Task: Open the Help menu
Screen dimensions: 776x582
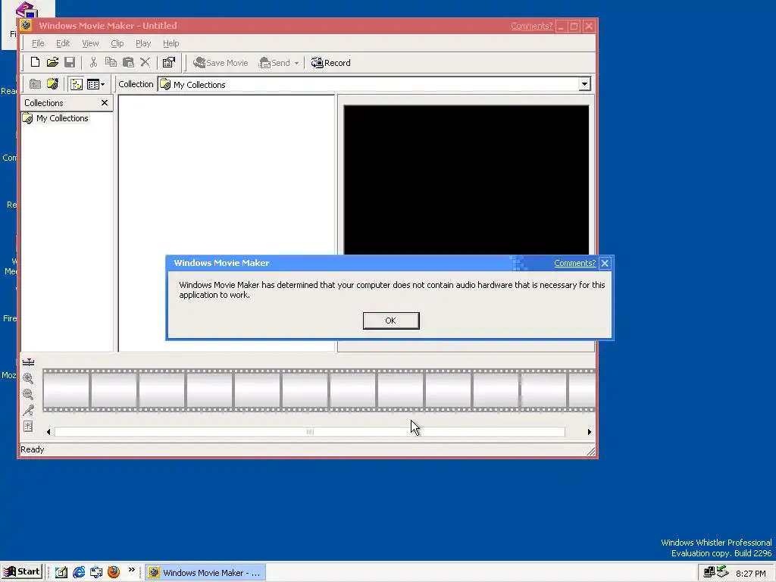Action: coord(171,43)
